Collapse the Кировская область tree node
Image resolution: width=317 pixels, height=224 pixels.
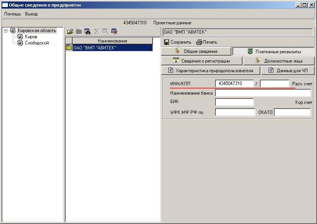click(x=6, y=31)
